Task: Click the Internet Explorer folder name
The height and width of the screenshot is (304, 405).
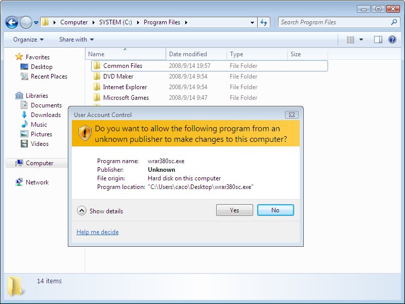Action: click(x=125, y=87)
